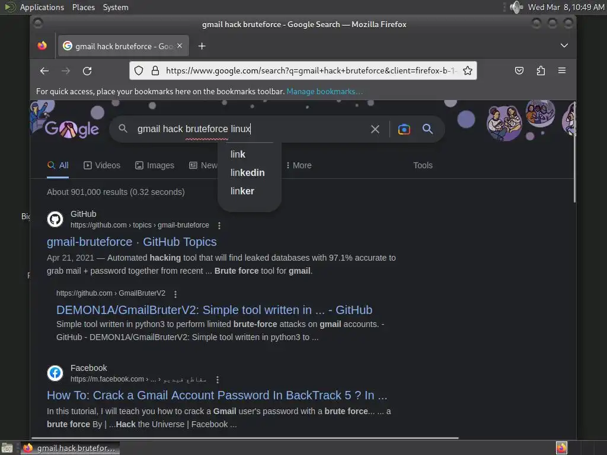
Task: Go back to the previous page
Action: (44, 71)
